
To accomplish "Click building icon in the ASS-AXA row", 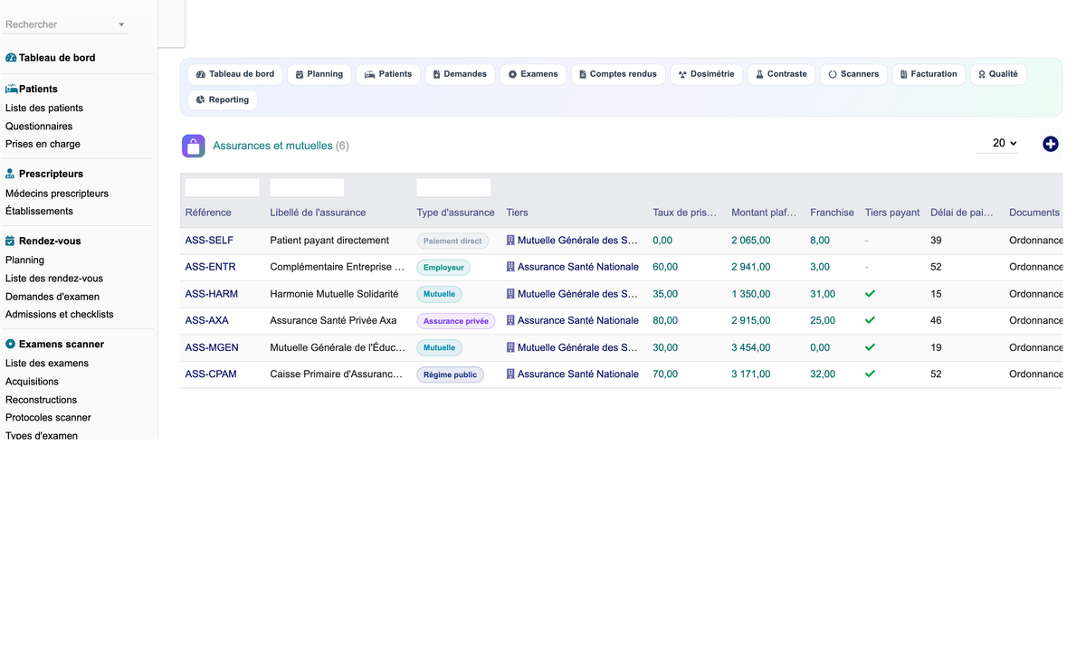I will [x=510, y=320].
